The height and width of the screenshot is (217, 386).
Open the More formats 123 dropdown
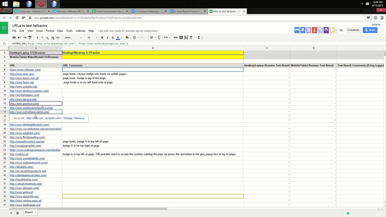pos(59,38)
